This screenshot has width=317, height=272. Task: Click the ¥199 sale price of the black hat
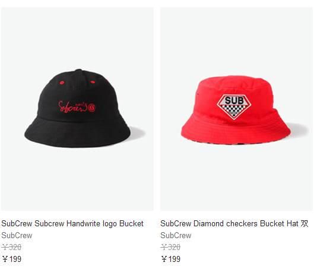point(11,259)
